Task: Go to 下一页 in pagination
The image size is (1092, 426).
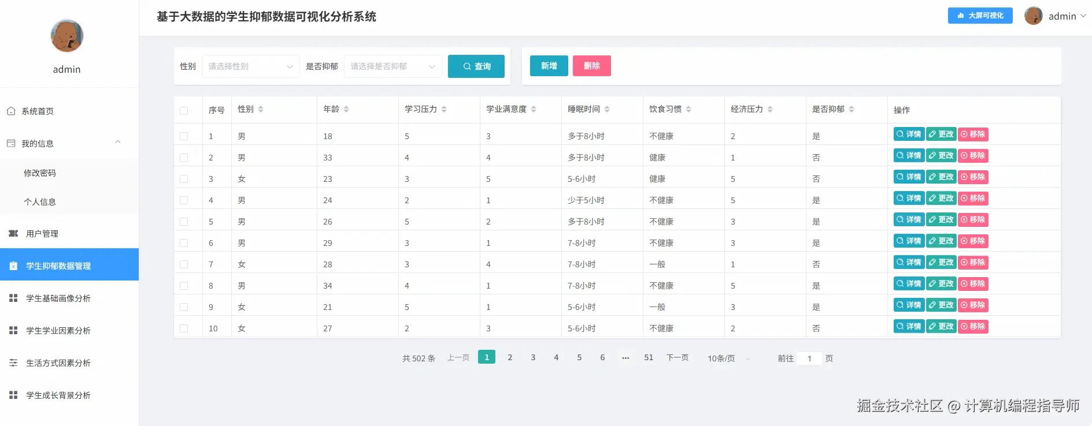Action: pos(678,358)
